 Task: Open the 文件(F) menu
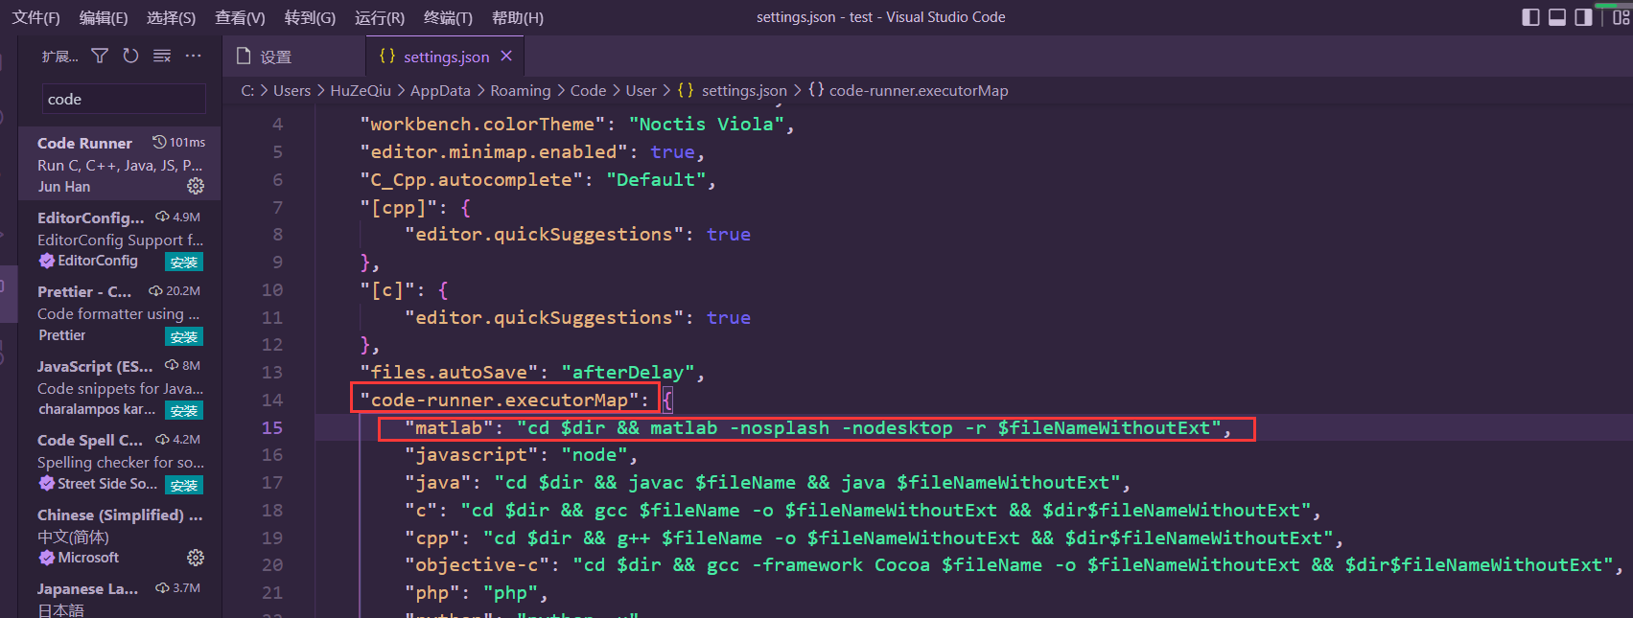click(x=36, y=17)
